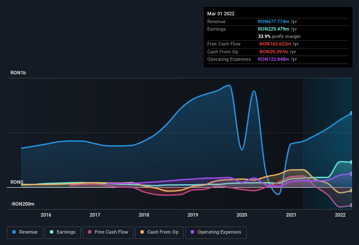Image resolution: width=359 pixels, height=245 pixels.
Task: Click the RON1b y-axis label
Action: [18, 73]
